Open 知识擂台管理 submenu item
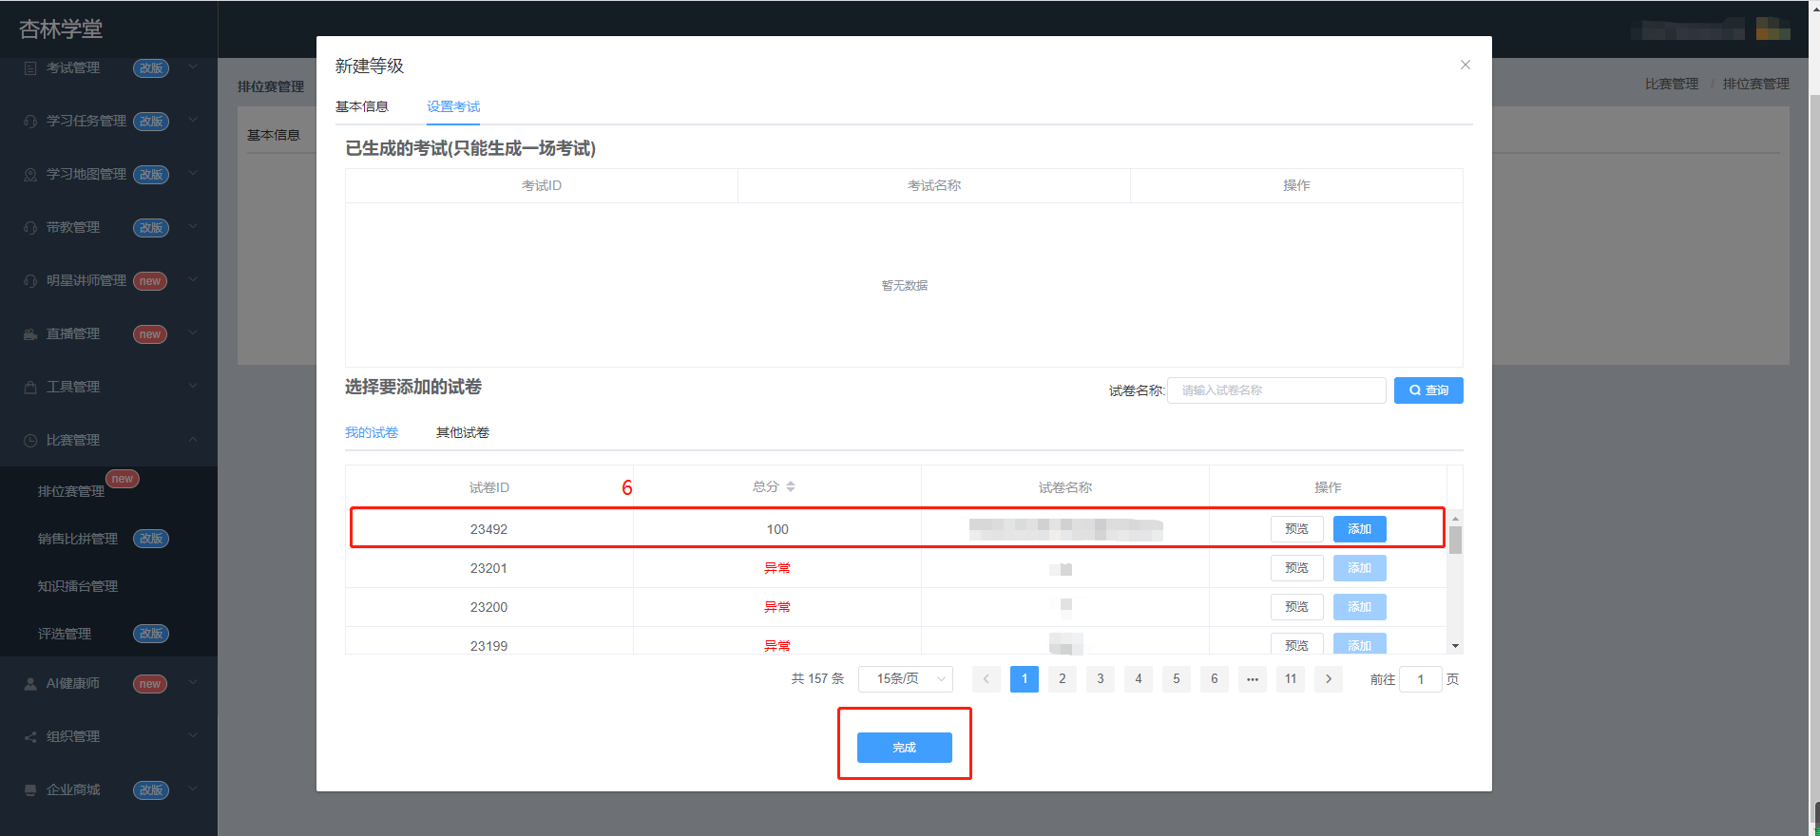1820x836 pixels. tap(108, 586)
